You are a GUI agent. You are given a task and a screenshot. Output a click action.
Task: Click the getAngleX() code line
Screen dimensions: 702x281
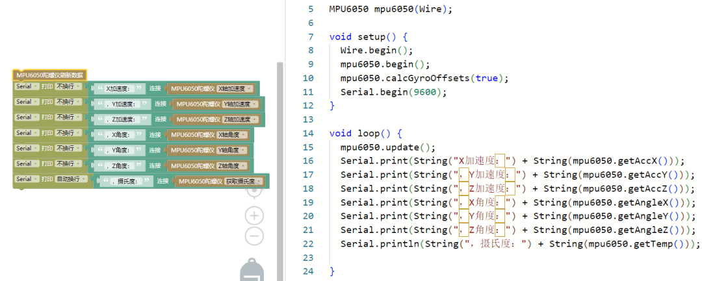[x=518, y=202]
